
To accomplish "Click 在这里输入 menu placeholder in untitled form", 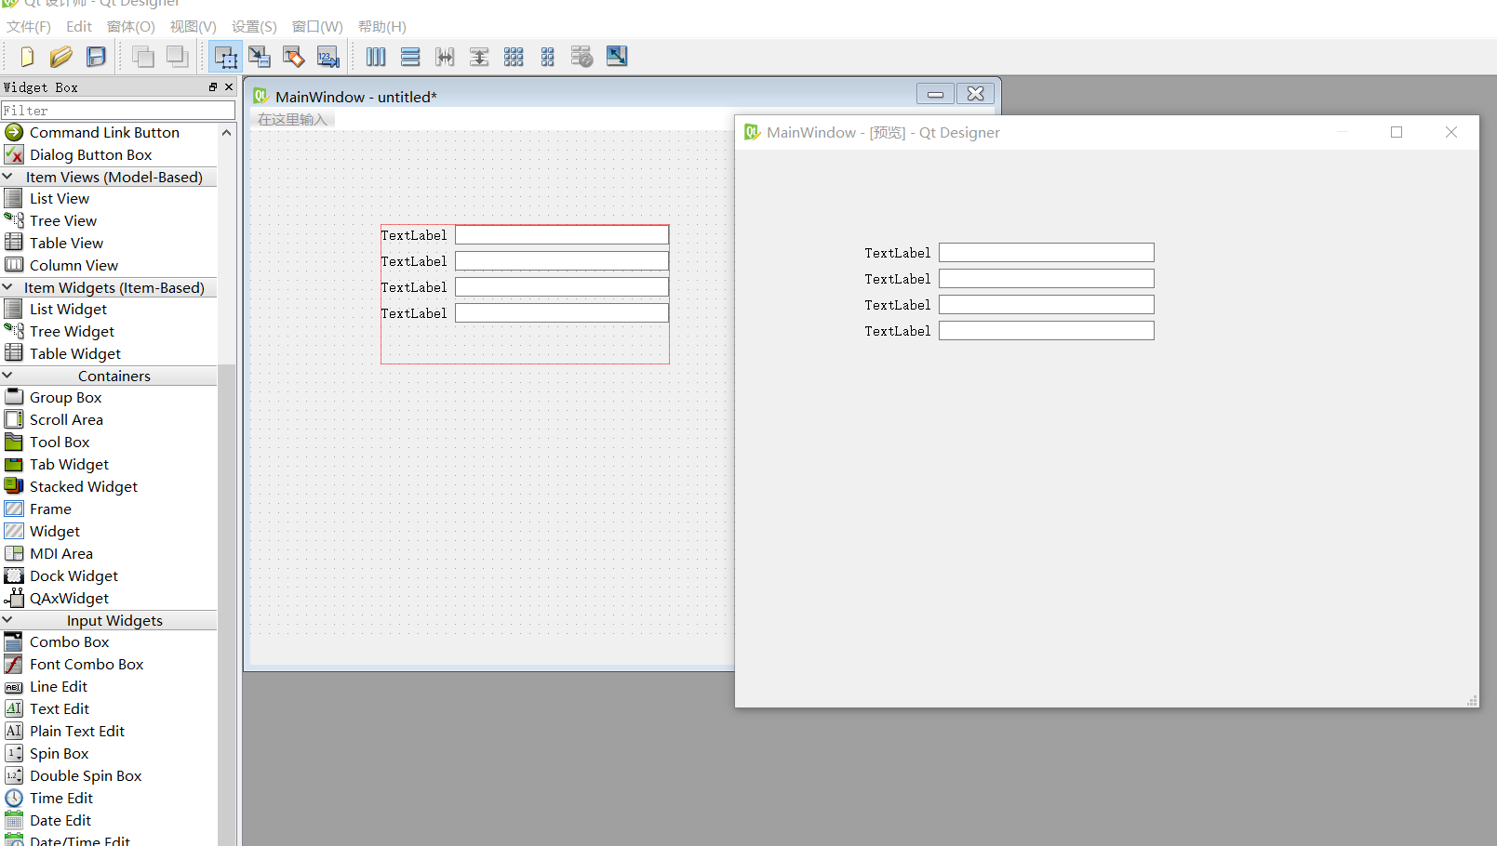I will 292,119.
